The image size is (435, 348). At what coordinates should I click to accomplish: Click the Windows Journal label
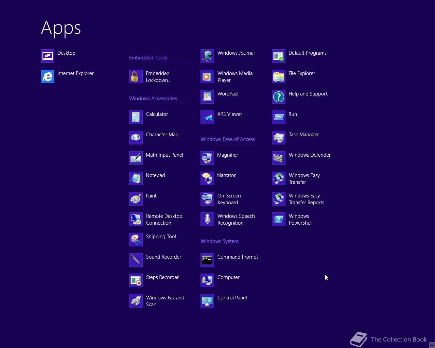click(x=236, y=53)
